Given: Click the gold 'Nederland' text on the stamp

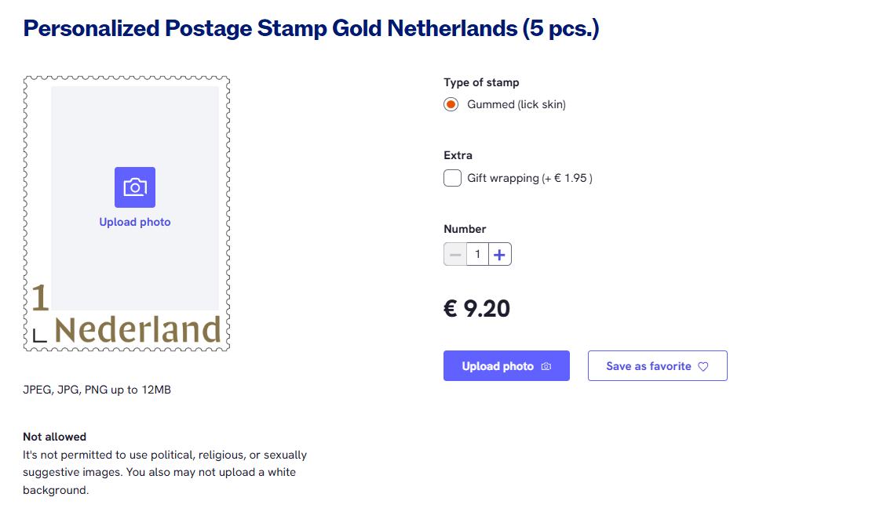Looking at the screenshot, I should pos(137,331).
